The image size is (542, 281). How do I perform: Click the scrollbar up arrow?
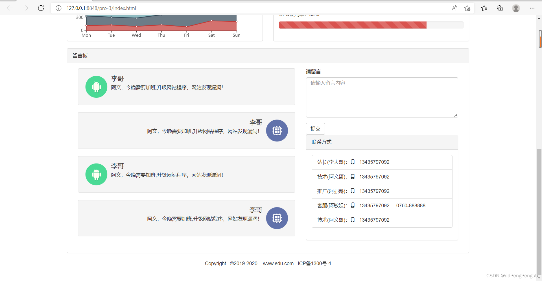[539, 19]
